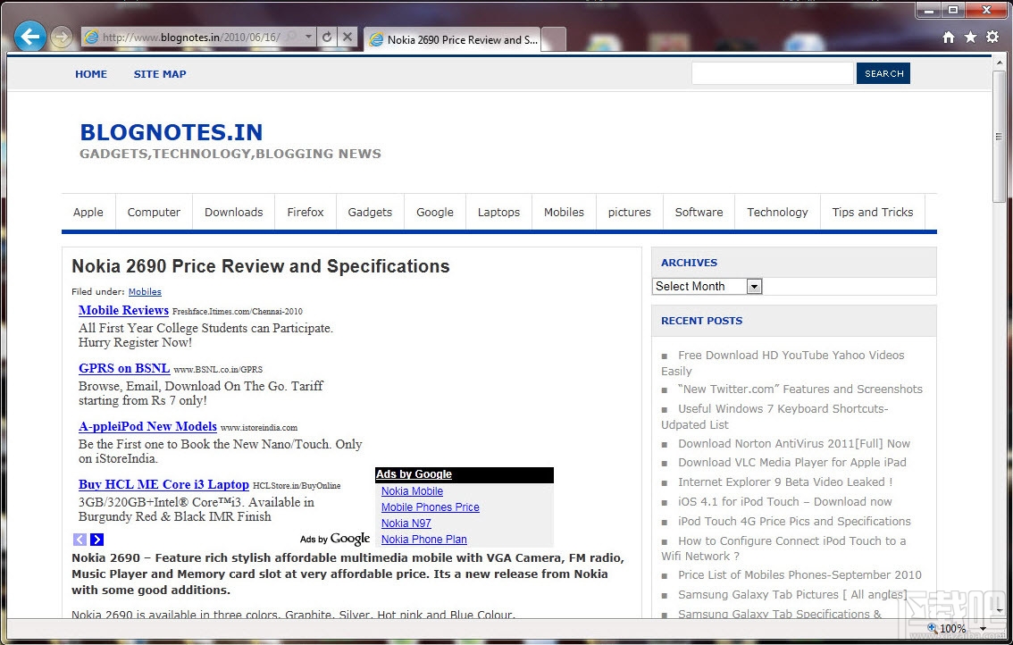The width and height of the screenshot is (1013, 645).
Task: Open the browser Home icon
Action: (949, 38)
